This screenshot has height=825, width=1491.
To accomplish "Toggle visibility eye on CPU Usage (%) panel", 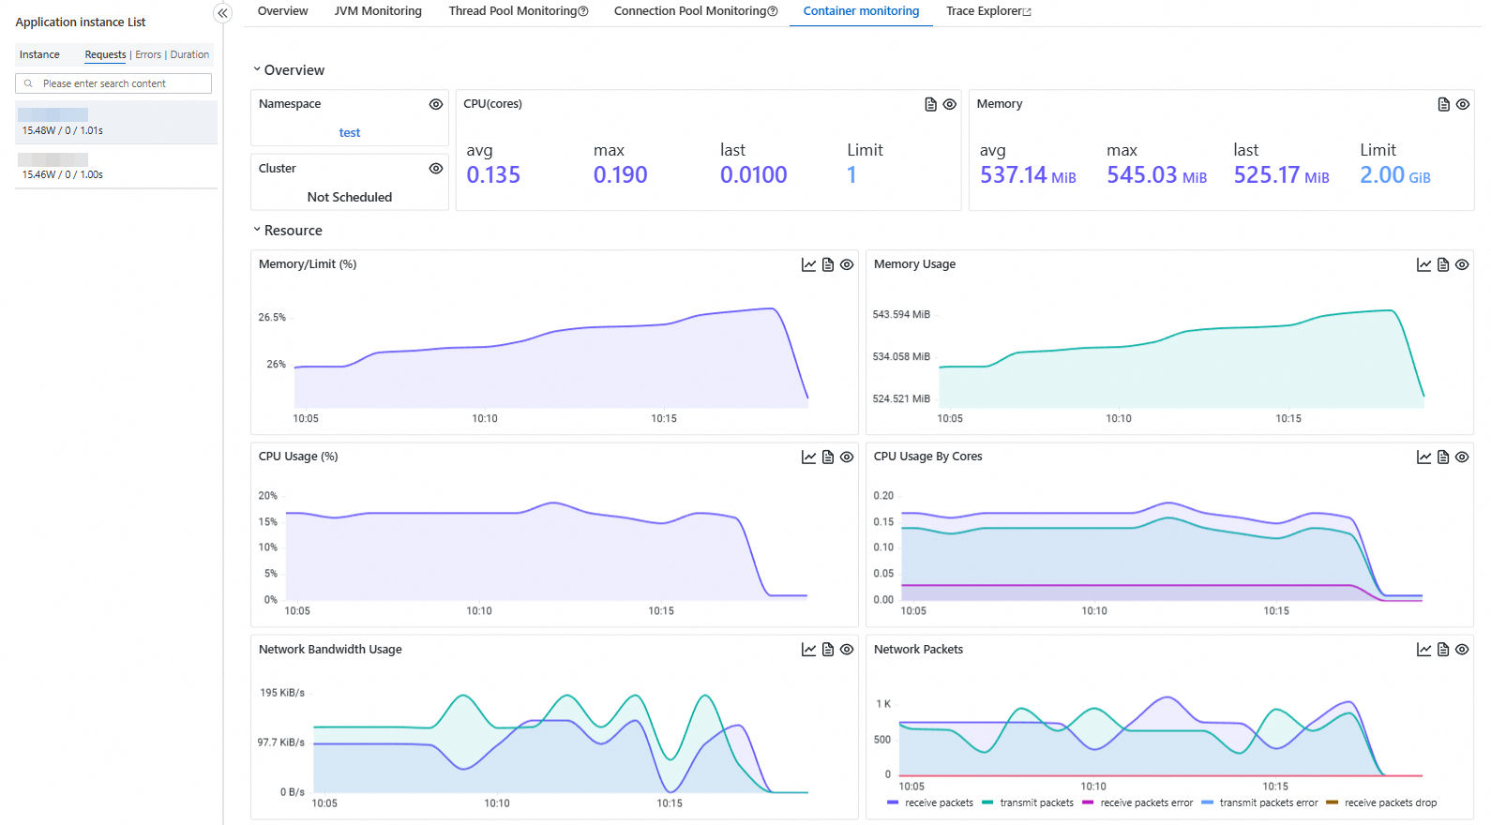I will [x=847, y=457].
